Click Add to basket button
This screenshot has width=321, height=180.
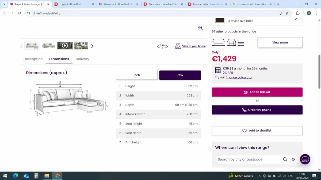point(257,92)
